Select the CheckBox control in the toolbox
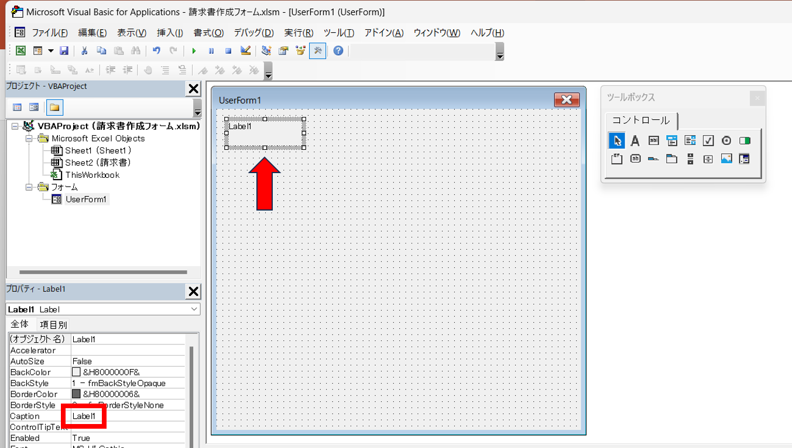 [x=708, y=141]
